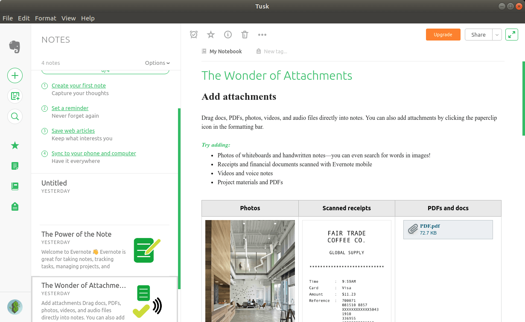Screen dimensions: 525x322
Task: Click the NOTES panel heading
Action: pyautogui.click(x=55, y=40)
